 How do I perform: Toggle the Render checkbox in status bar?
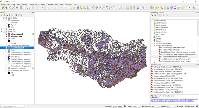pyautogui.click(x=178, y=106)
